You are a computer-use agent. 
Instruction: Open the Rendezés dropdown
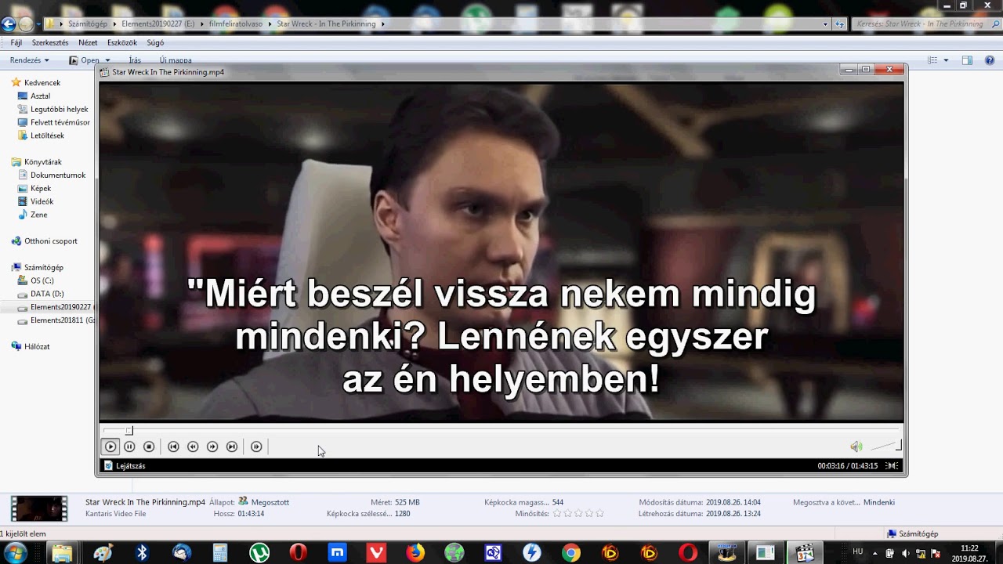[x=30, y=60]
